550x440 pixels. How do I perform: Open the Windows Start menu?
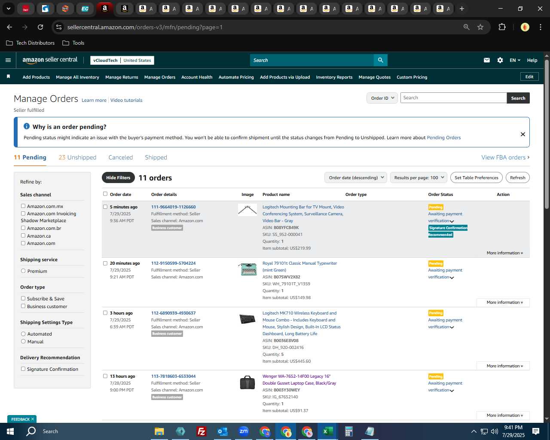(x=10, y=431)
